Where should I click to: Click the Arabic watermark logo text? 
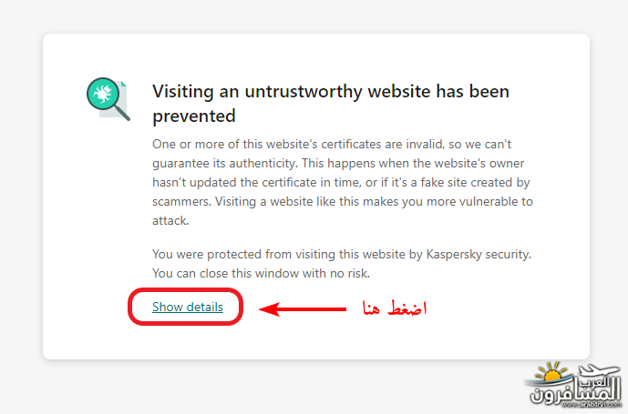(575, 390)
